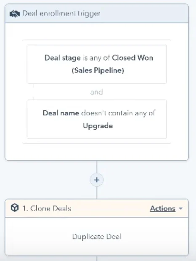196x261 pixels.
Task: Click the connector line above plus button
Action: point(97,167)
